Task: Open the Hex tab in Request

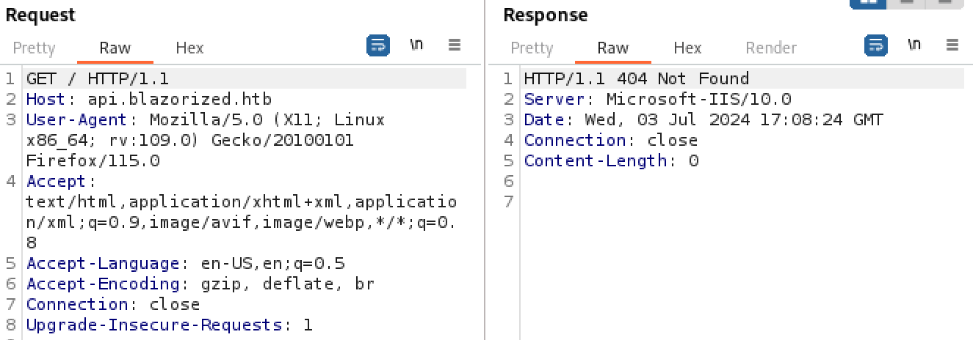Action: (x=189, y=48)
